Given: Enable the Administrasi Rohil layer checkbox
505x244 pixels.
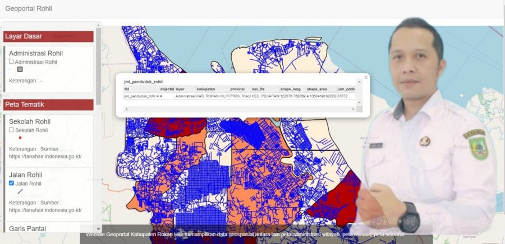Looking at the screenshot, I should click(11, 62).
